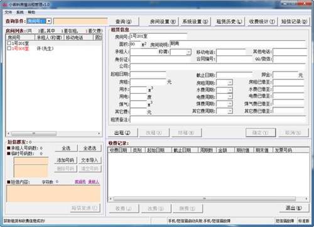This screenshot has height=227, width=314.
Task: Click the 收费记录 horizontal scrollbar
Action: point(205,199)
